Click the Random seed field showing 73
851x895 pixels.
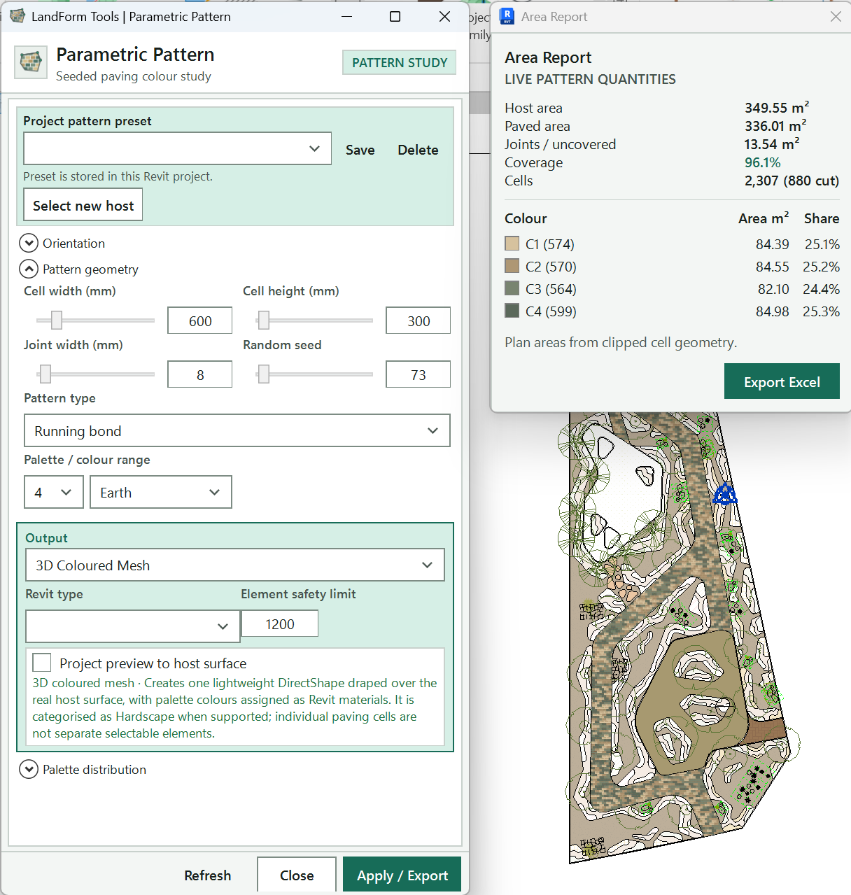pyautogui.click(x=419, y=374)
